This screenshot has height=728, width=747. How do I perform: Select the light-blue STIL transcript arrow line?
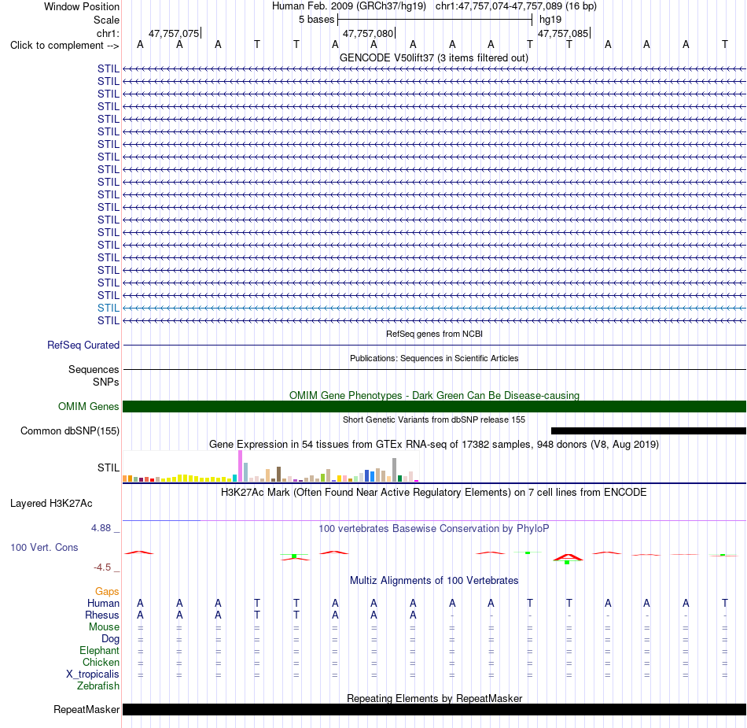pos(434,308)
